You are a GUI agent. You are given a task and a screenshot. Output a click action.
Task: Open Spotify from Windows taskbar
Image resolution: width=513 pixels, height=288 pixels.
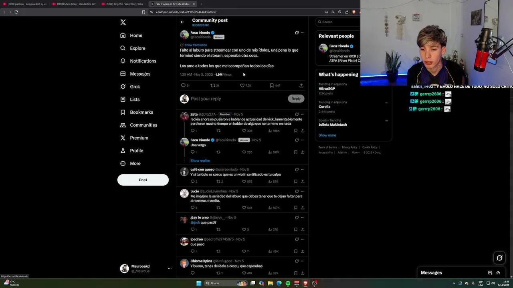click(x=288, y=283)
